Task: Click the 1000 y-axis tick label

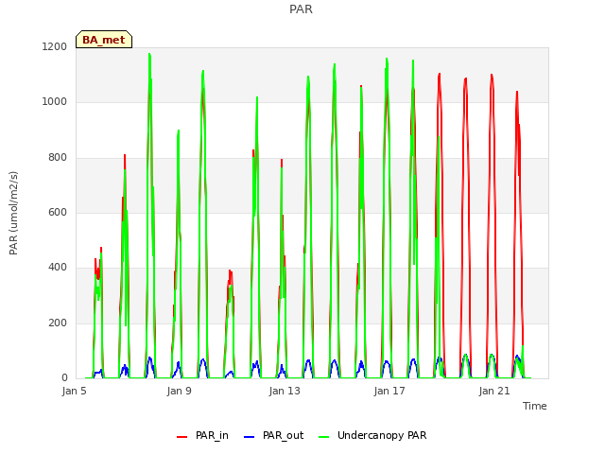Action: click(55, 102)
